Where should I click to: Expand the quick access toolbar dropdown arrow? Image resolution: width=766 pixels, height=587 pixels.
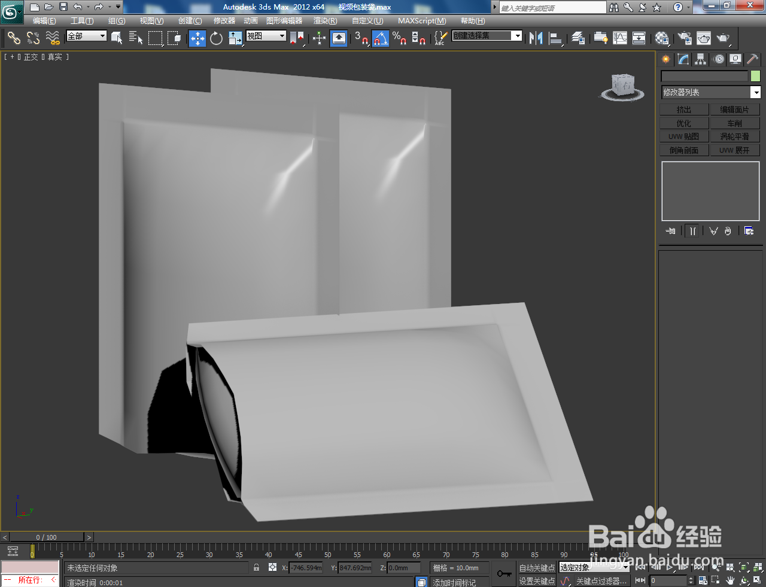tap(118, 7)
